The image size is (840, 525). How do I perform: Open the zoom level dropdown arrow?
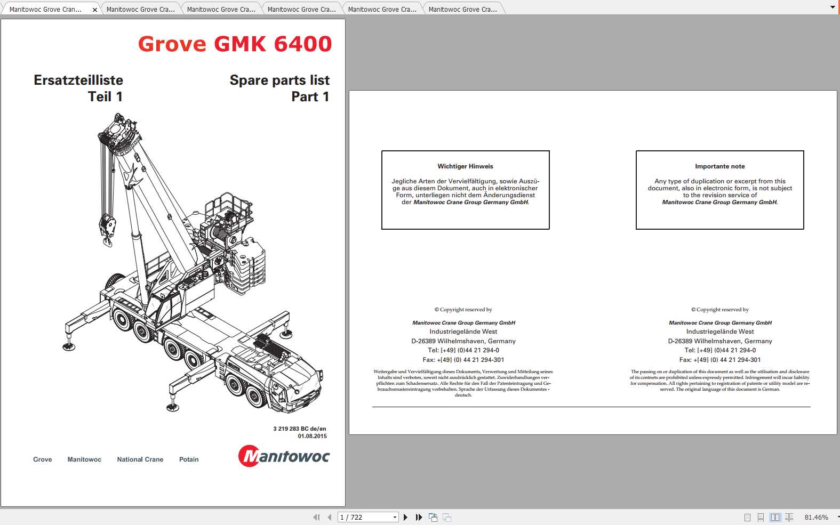(837, 517)
